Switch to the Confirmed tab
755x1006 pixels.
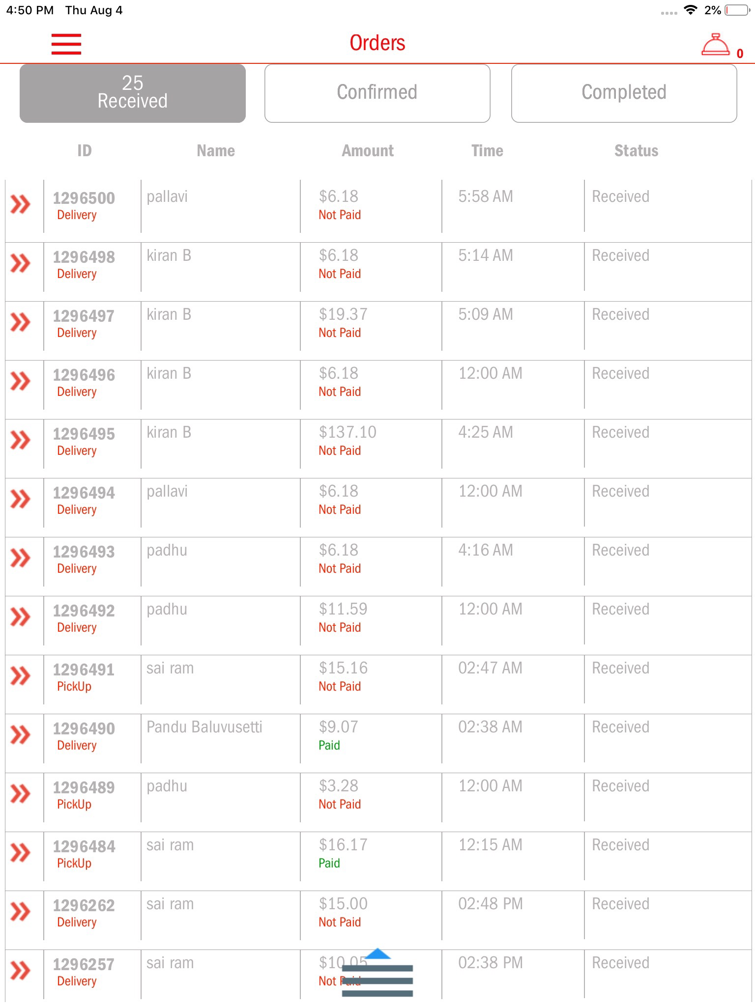click(x=377, y=93)
